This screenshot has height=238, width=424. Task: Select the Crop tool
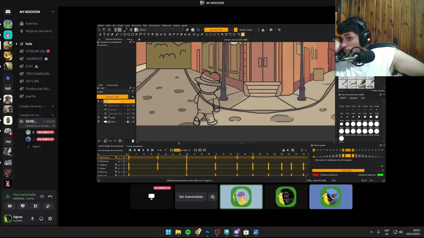(165, 34)
